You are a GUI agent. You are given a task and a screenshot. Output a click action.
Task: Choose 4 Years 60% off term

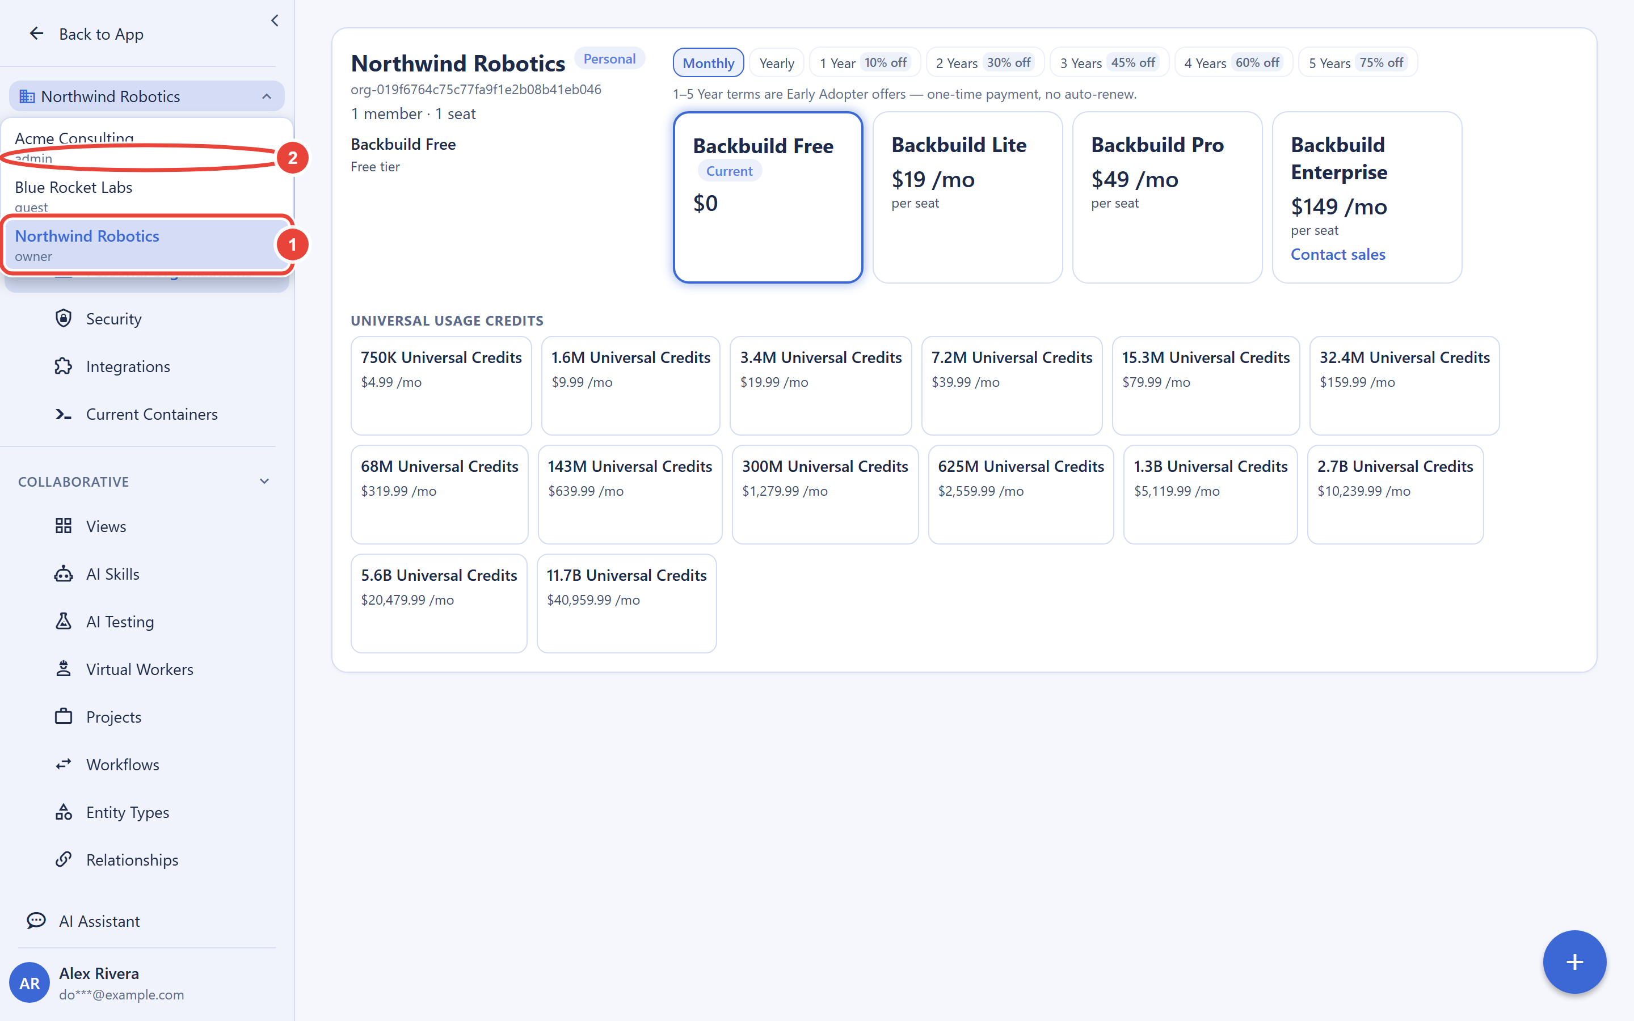[1233, 63]
